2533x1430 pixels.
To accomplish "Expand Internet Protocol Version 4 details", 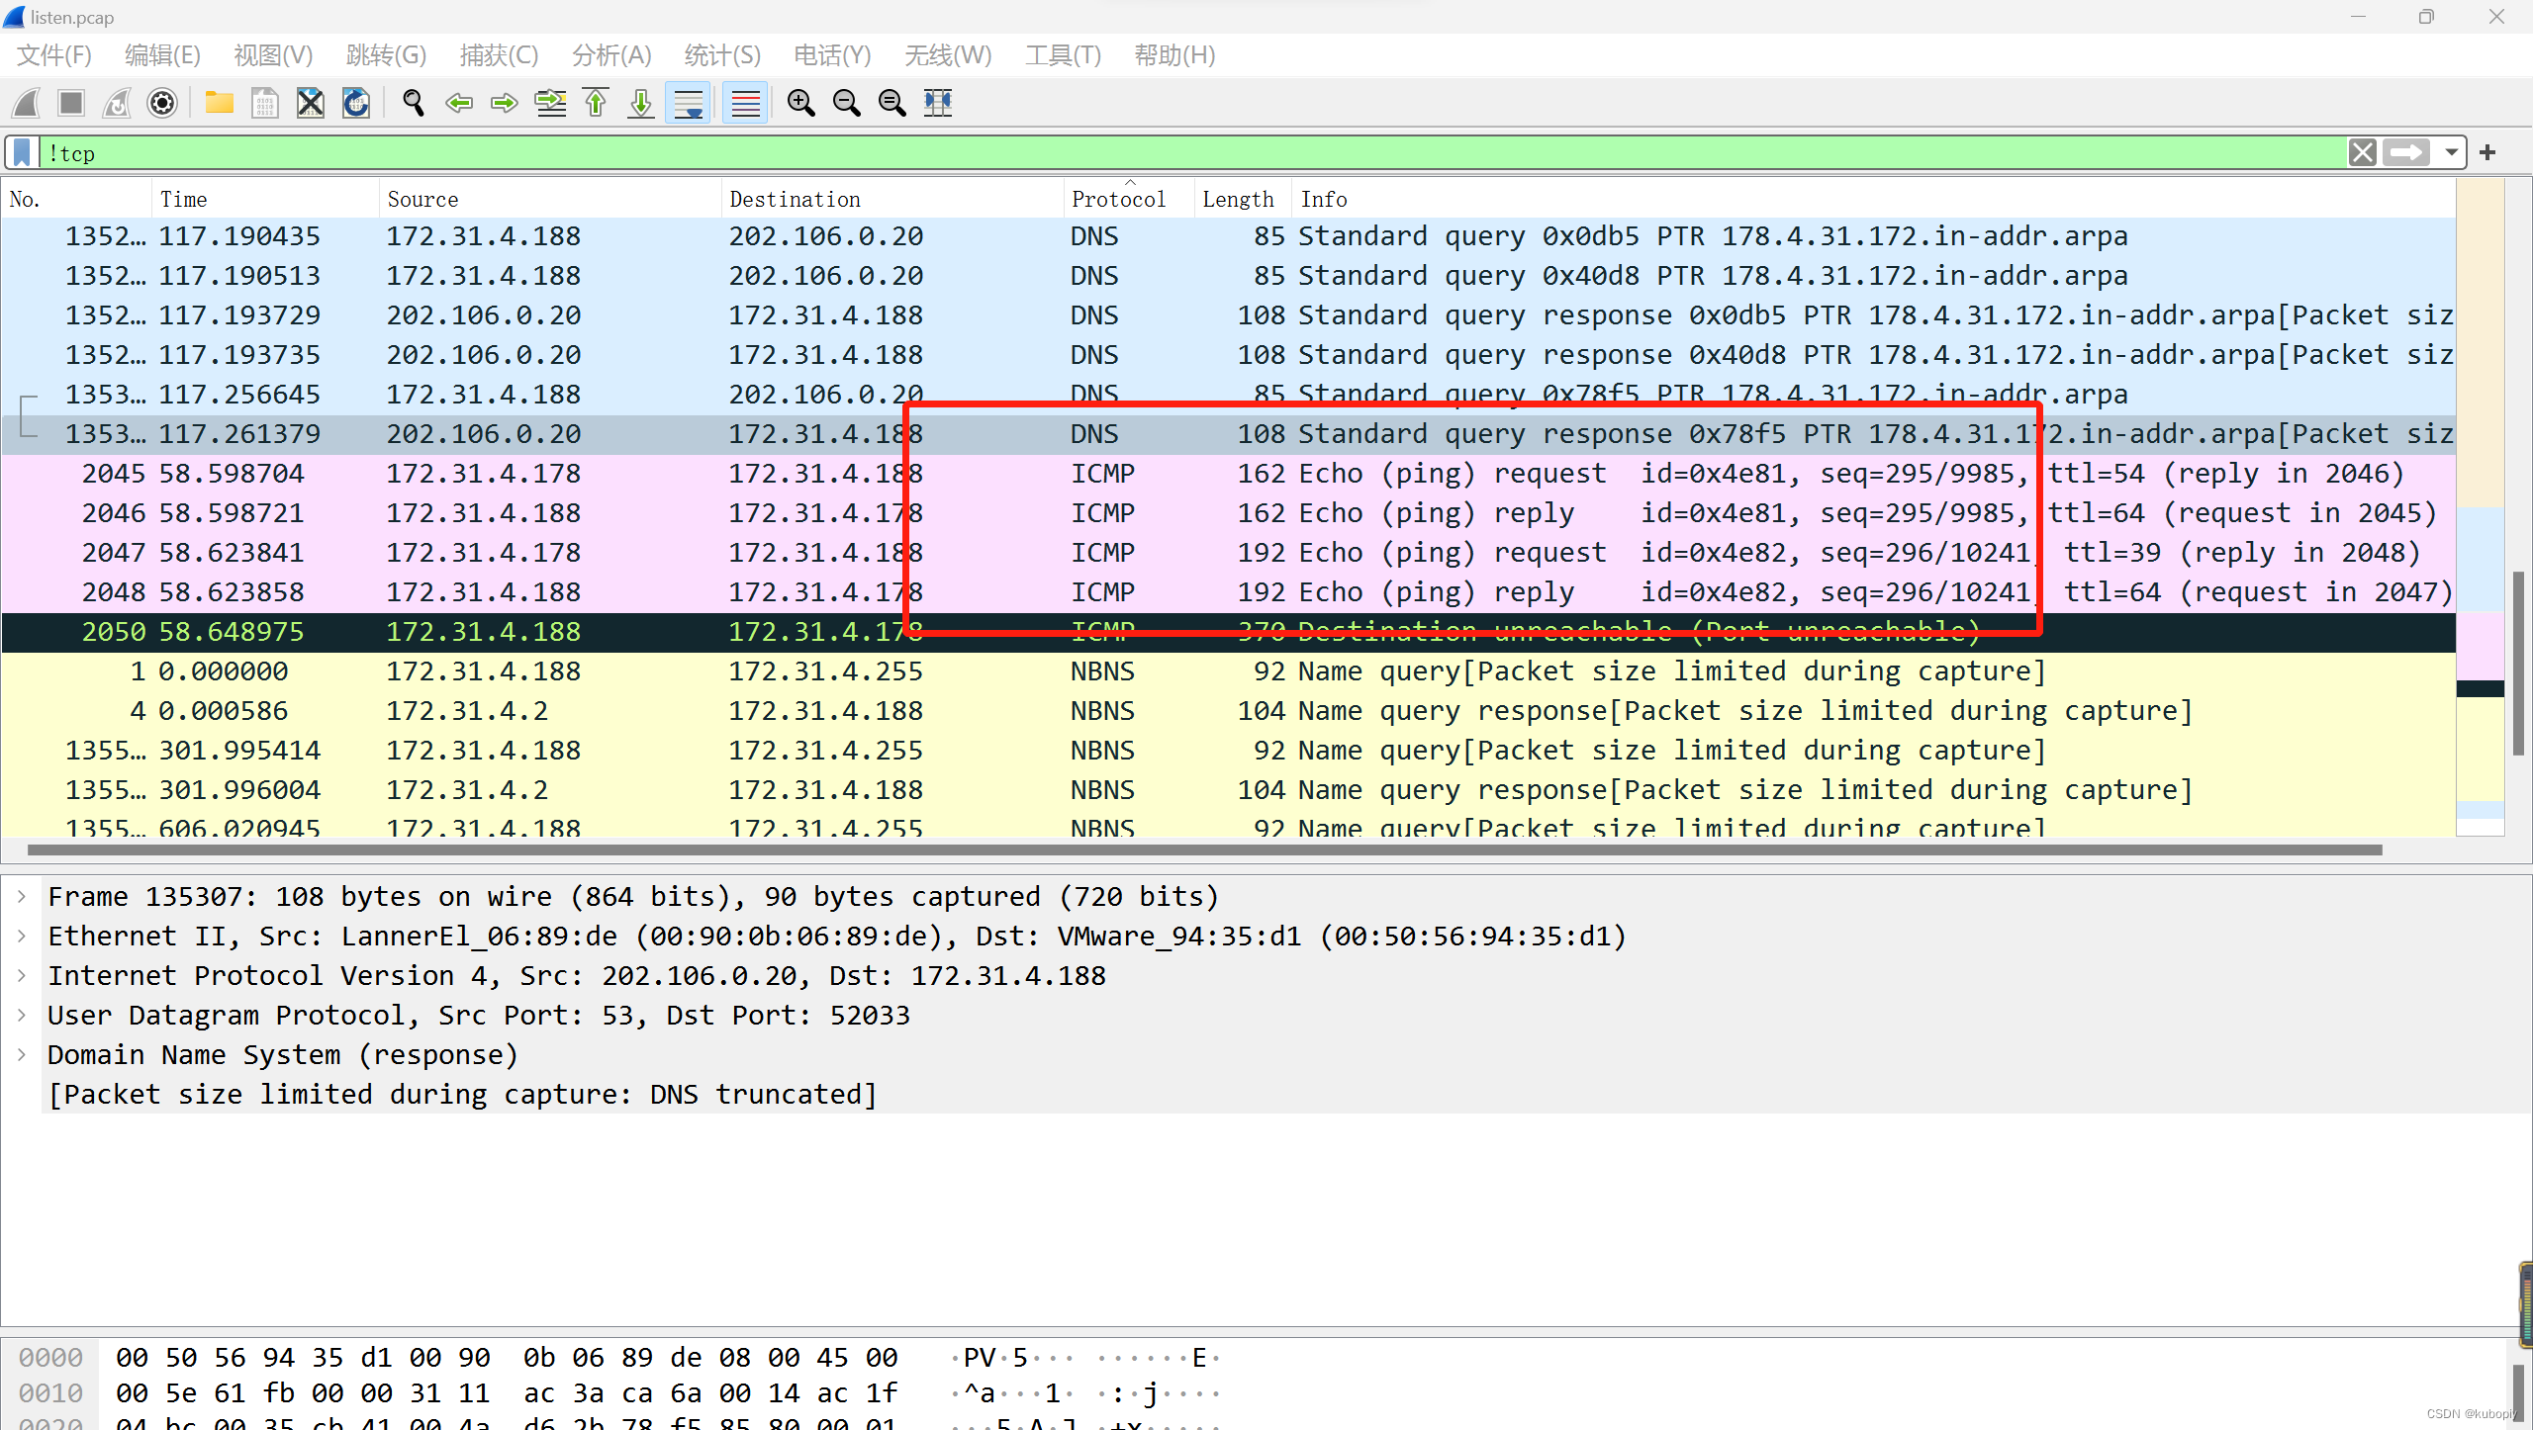I will pyautogui.click(x=22, y=975).
